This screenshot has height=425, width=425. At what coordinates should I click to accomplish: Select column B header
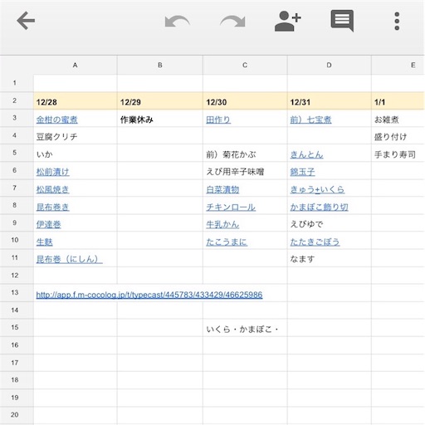point(160,65)
